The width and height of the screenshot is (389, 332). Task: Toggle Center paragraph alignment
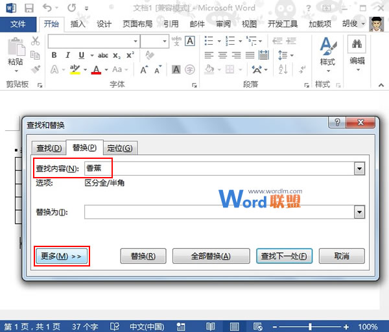click(222, 55)
